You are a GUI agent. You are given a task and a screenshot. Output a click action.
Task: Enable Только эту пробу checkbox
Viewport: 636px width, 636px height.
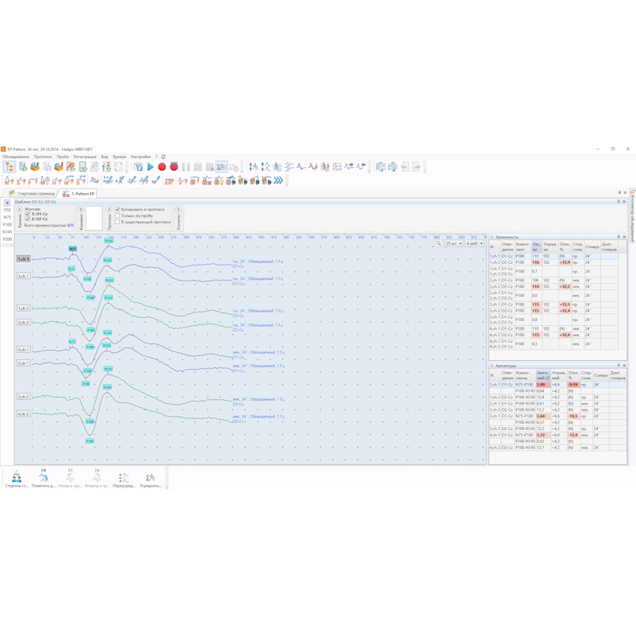117,215
